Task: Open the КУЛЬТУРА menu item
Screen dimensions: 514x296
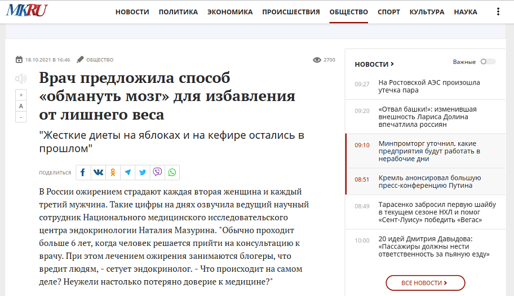Action: tap(427, 12)
